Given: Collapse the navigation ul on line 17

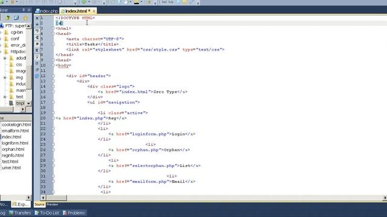Looking at the screenshot, I should (53, 102).
